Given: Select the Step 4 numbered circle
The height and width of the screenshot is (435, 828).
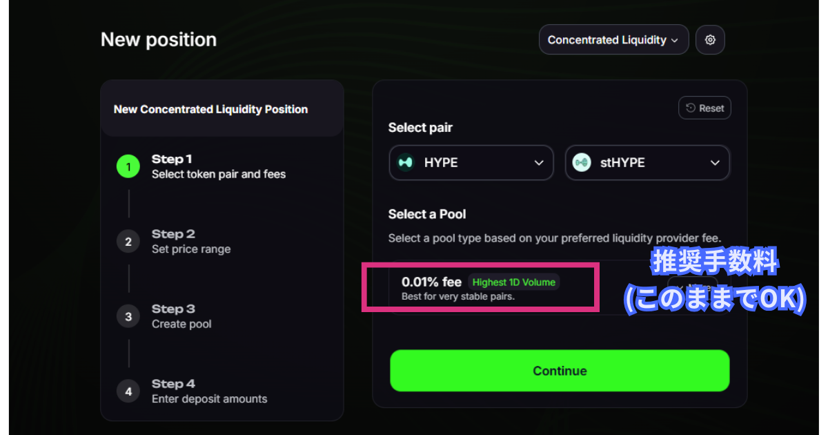Looking at the screenshot, I should click(x=128, y=391).
